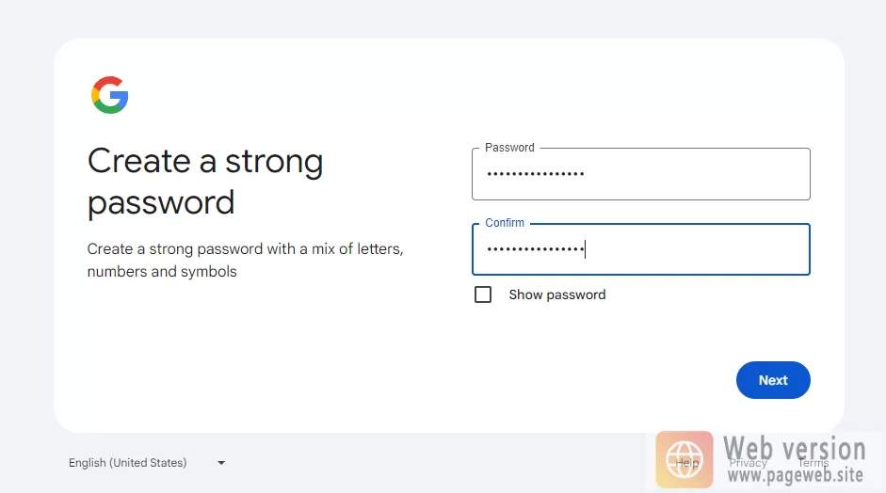The height and width of the screenshot is (493, 886).
Task: Open the Help link in the footer
Action: [x=687, y=463]
